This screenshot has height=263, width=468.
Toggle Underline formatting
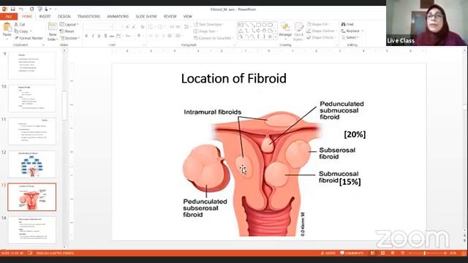99,36
